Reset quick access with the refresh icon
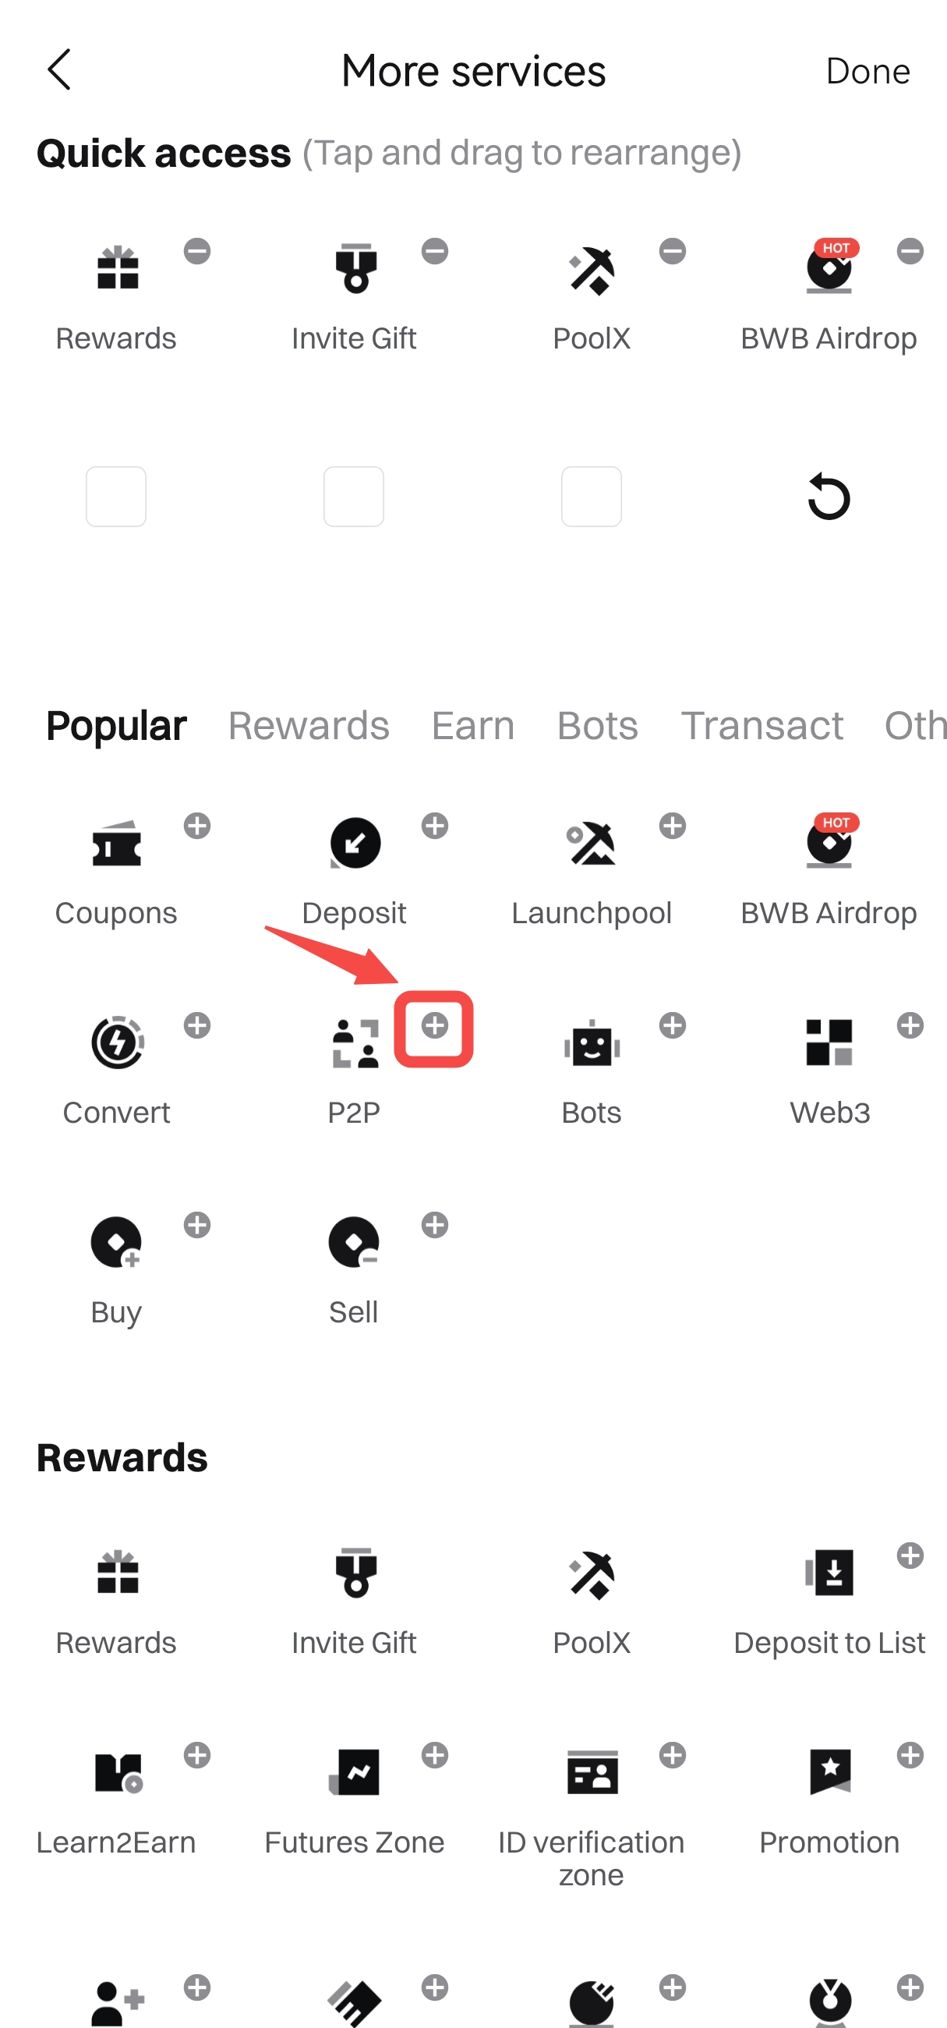 click(x=829, y=497)
